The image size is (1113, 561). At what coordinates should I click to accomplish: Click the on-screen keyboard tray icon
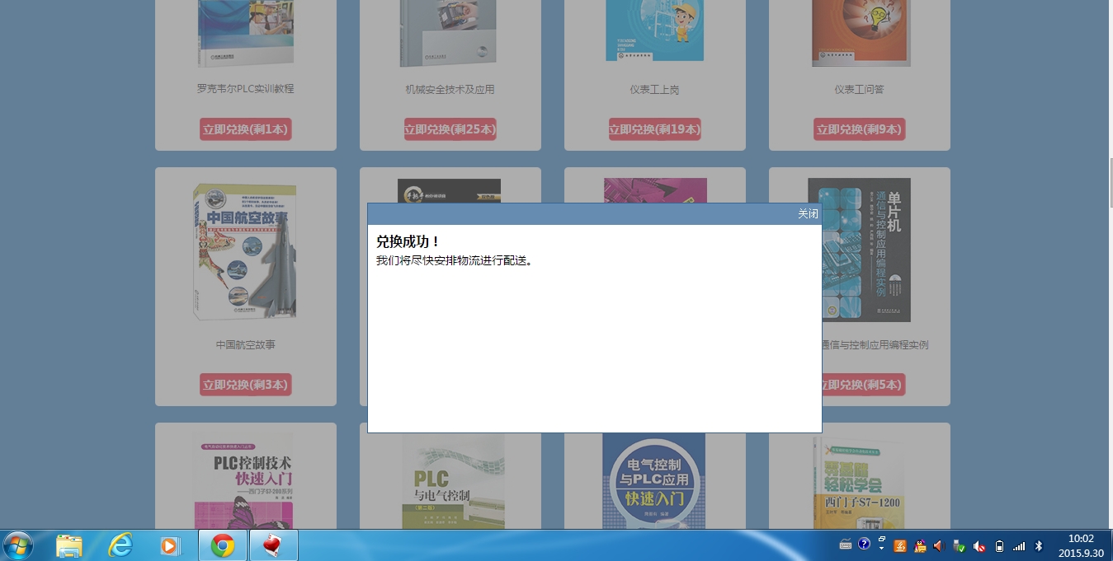point(846,545)
